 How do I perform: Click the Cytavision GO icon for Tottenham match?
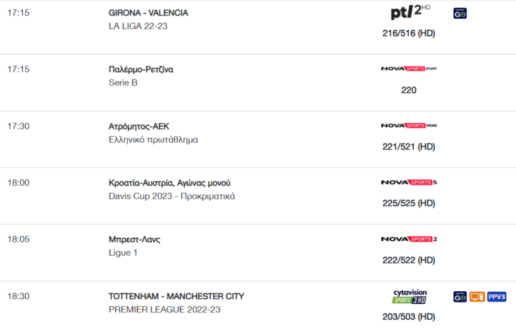pos(460,297)
